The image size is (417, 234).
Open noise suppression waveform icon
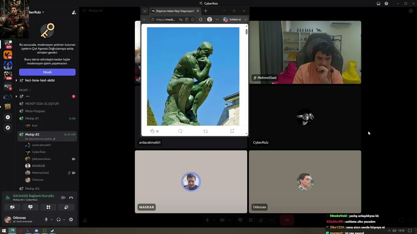[63, 198]
